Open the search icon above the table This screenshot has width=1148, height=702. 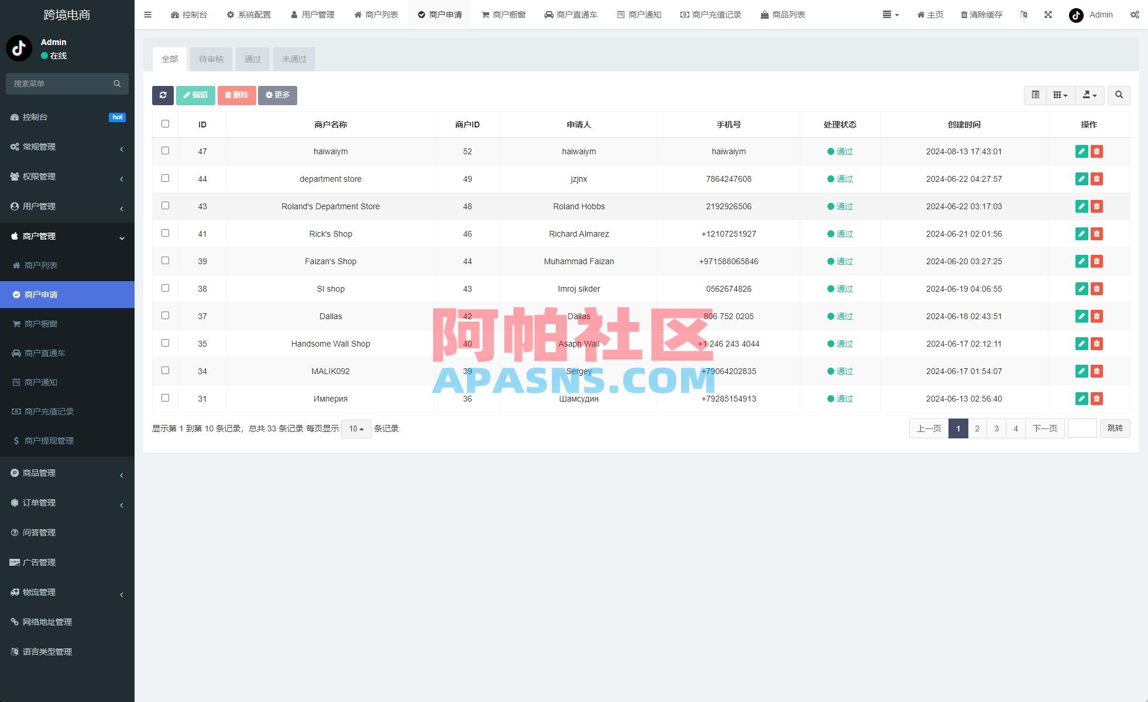click(1119, 95)
